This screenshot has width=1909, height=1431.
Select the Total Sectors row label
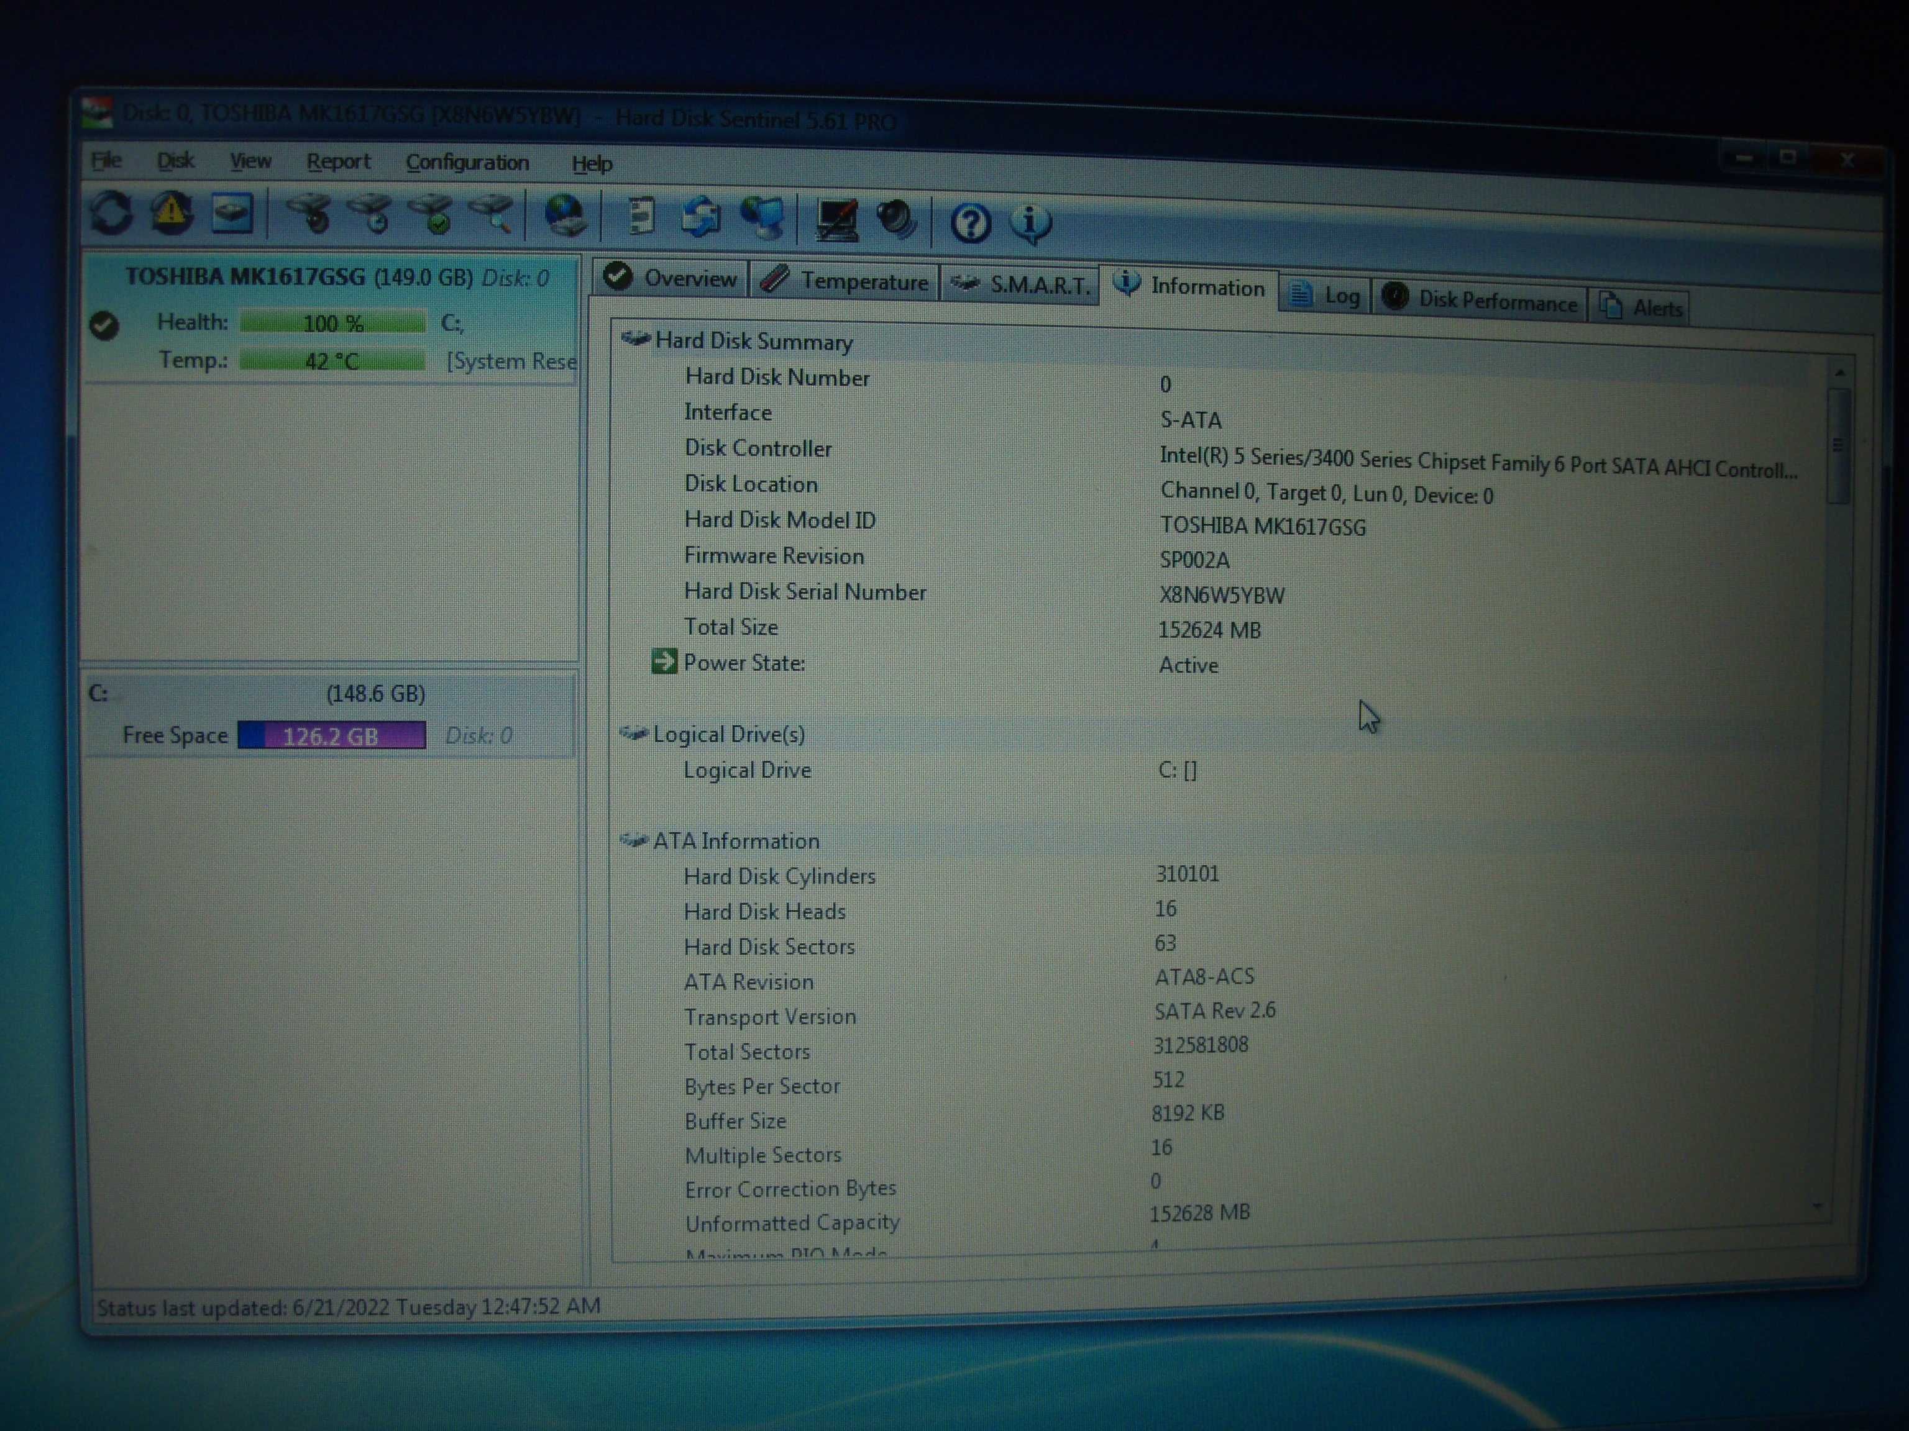(x=748, y=1052)
